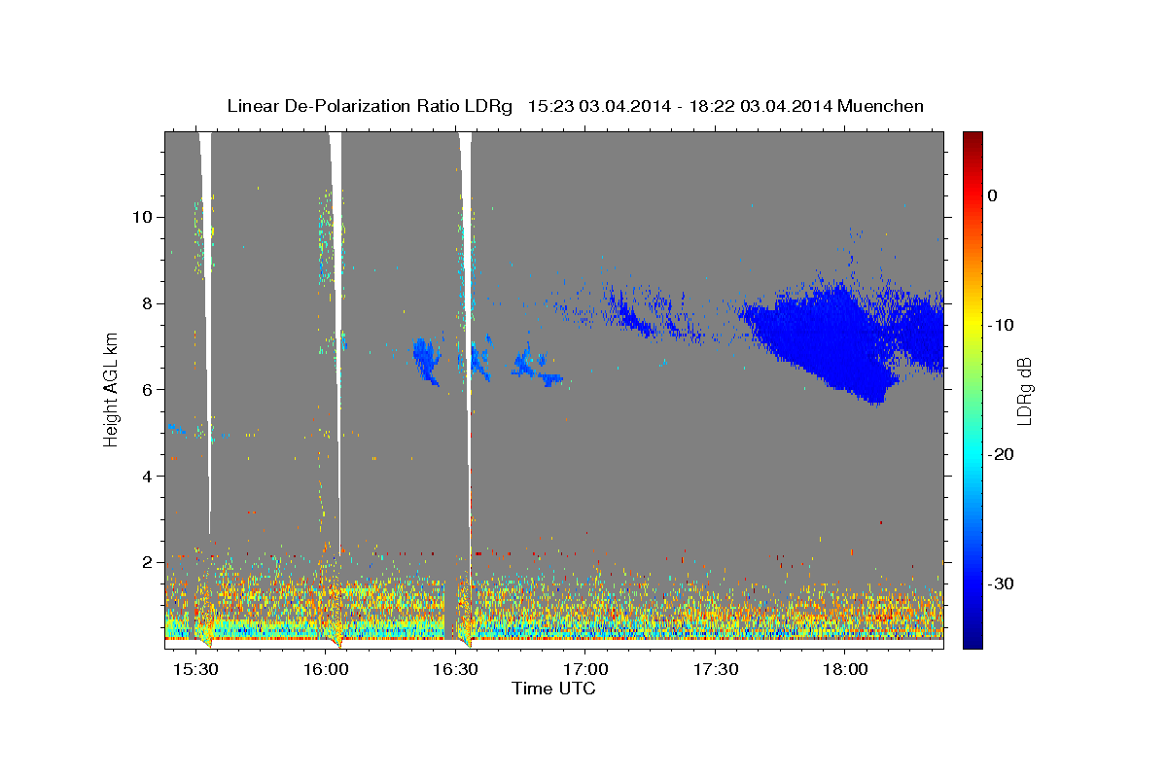The width and height of the screenshot is (1167, 778).
Task: Click the colorbar value label -20
Action: click(x=1002, y=454)
